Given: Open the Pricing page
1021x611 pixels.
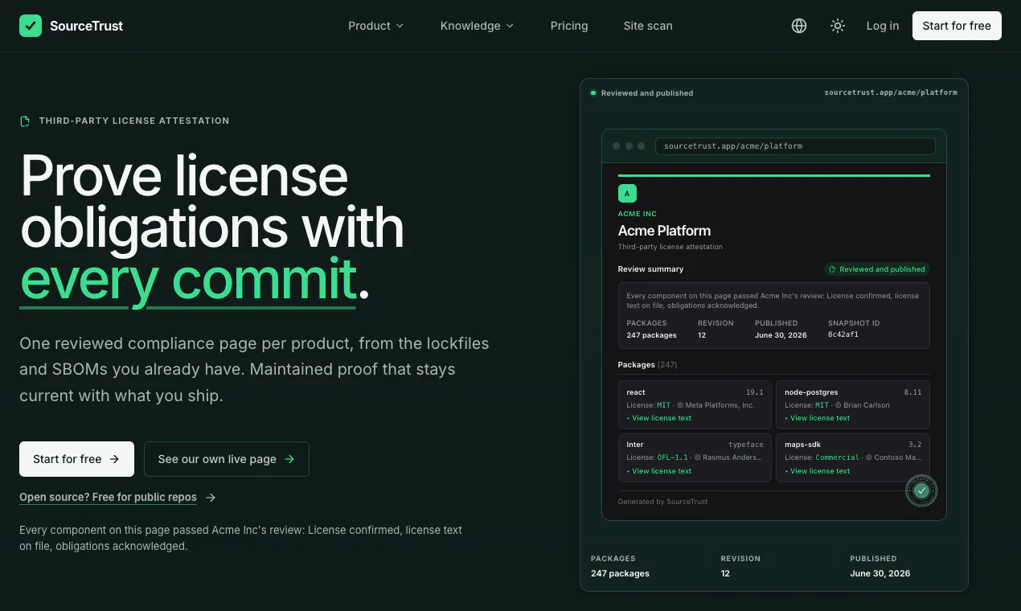Looking at the screenshot, I should coord(569,26).
